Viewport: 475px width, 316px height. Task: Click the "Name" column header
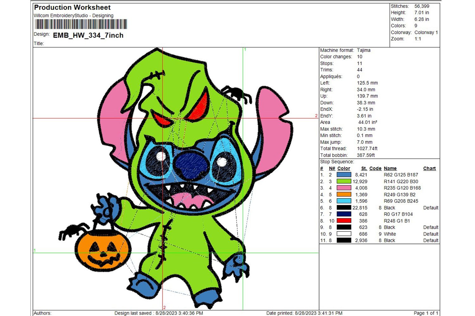point(390,168)
